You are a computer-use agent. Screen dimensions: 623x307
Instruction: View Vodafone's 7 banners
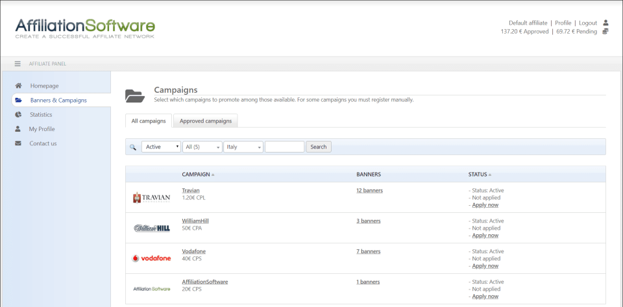click(x=369, y=251)
